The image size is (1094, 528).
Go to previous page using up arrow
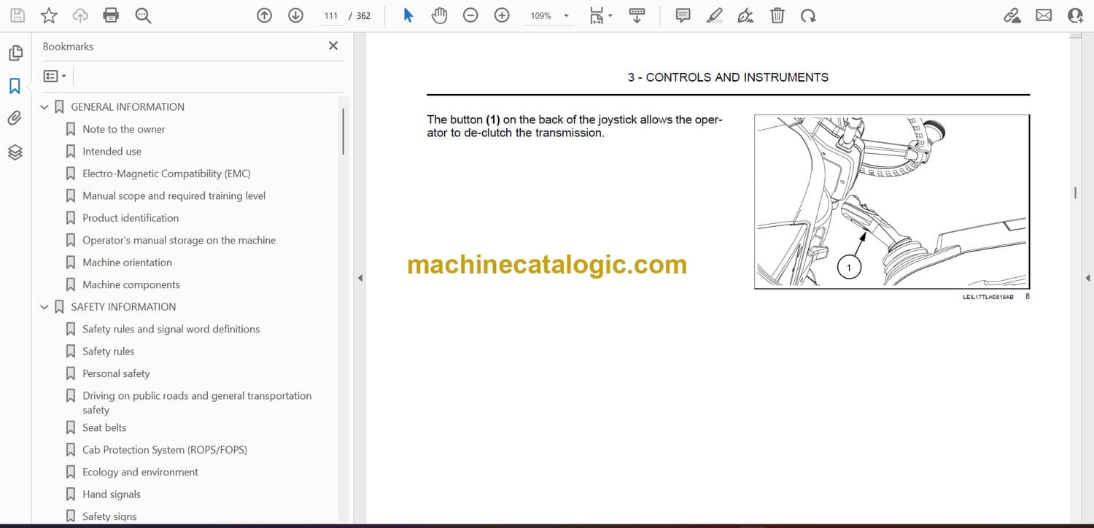[x=265, y=15]
